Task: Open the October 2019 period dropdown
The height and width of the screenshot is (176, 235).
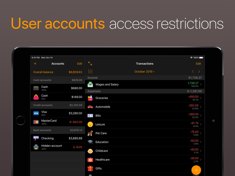Action: tap(144, 72)
